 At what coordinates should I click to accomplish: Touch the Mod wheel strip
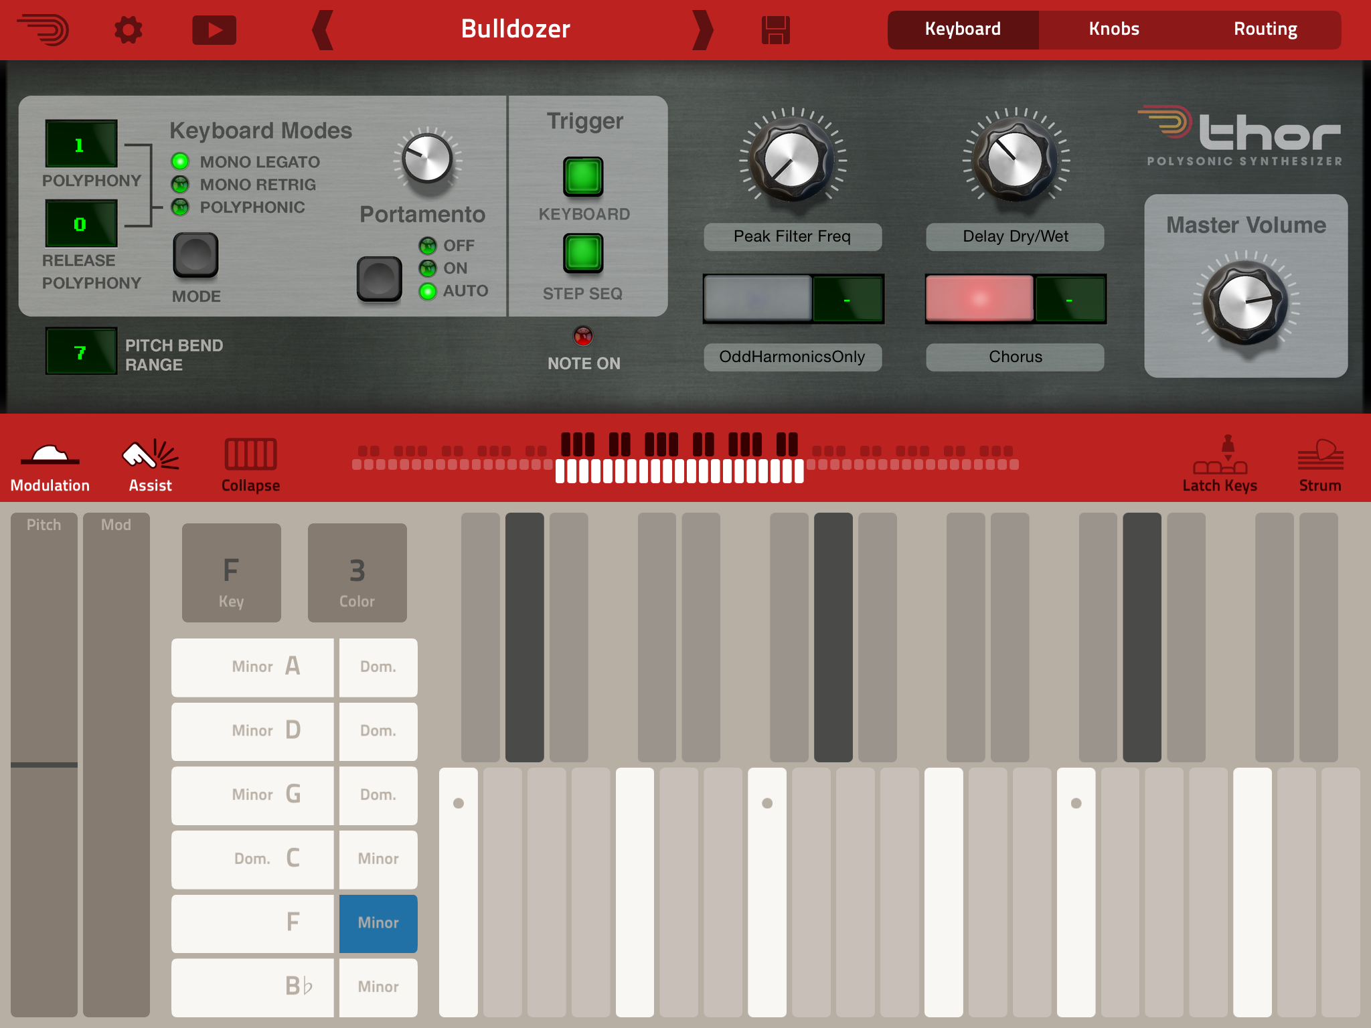click(116, 765)
